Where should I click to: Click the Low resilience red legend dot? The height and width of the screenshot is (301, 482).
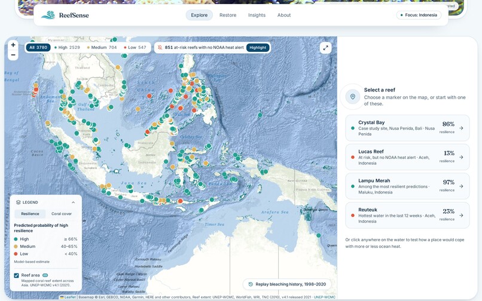click(16, 254)
